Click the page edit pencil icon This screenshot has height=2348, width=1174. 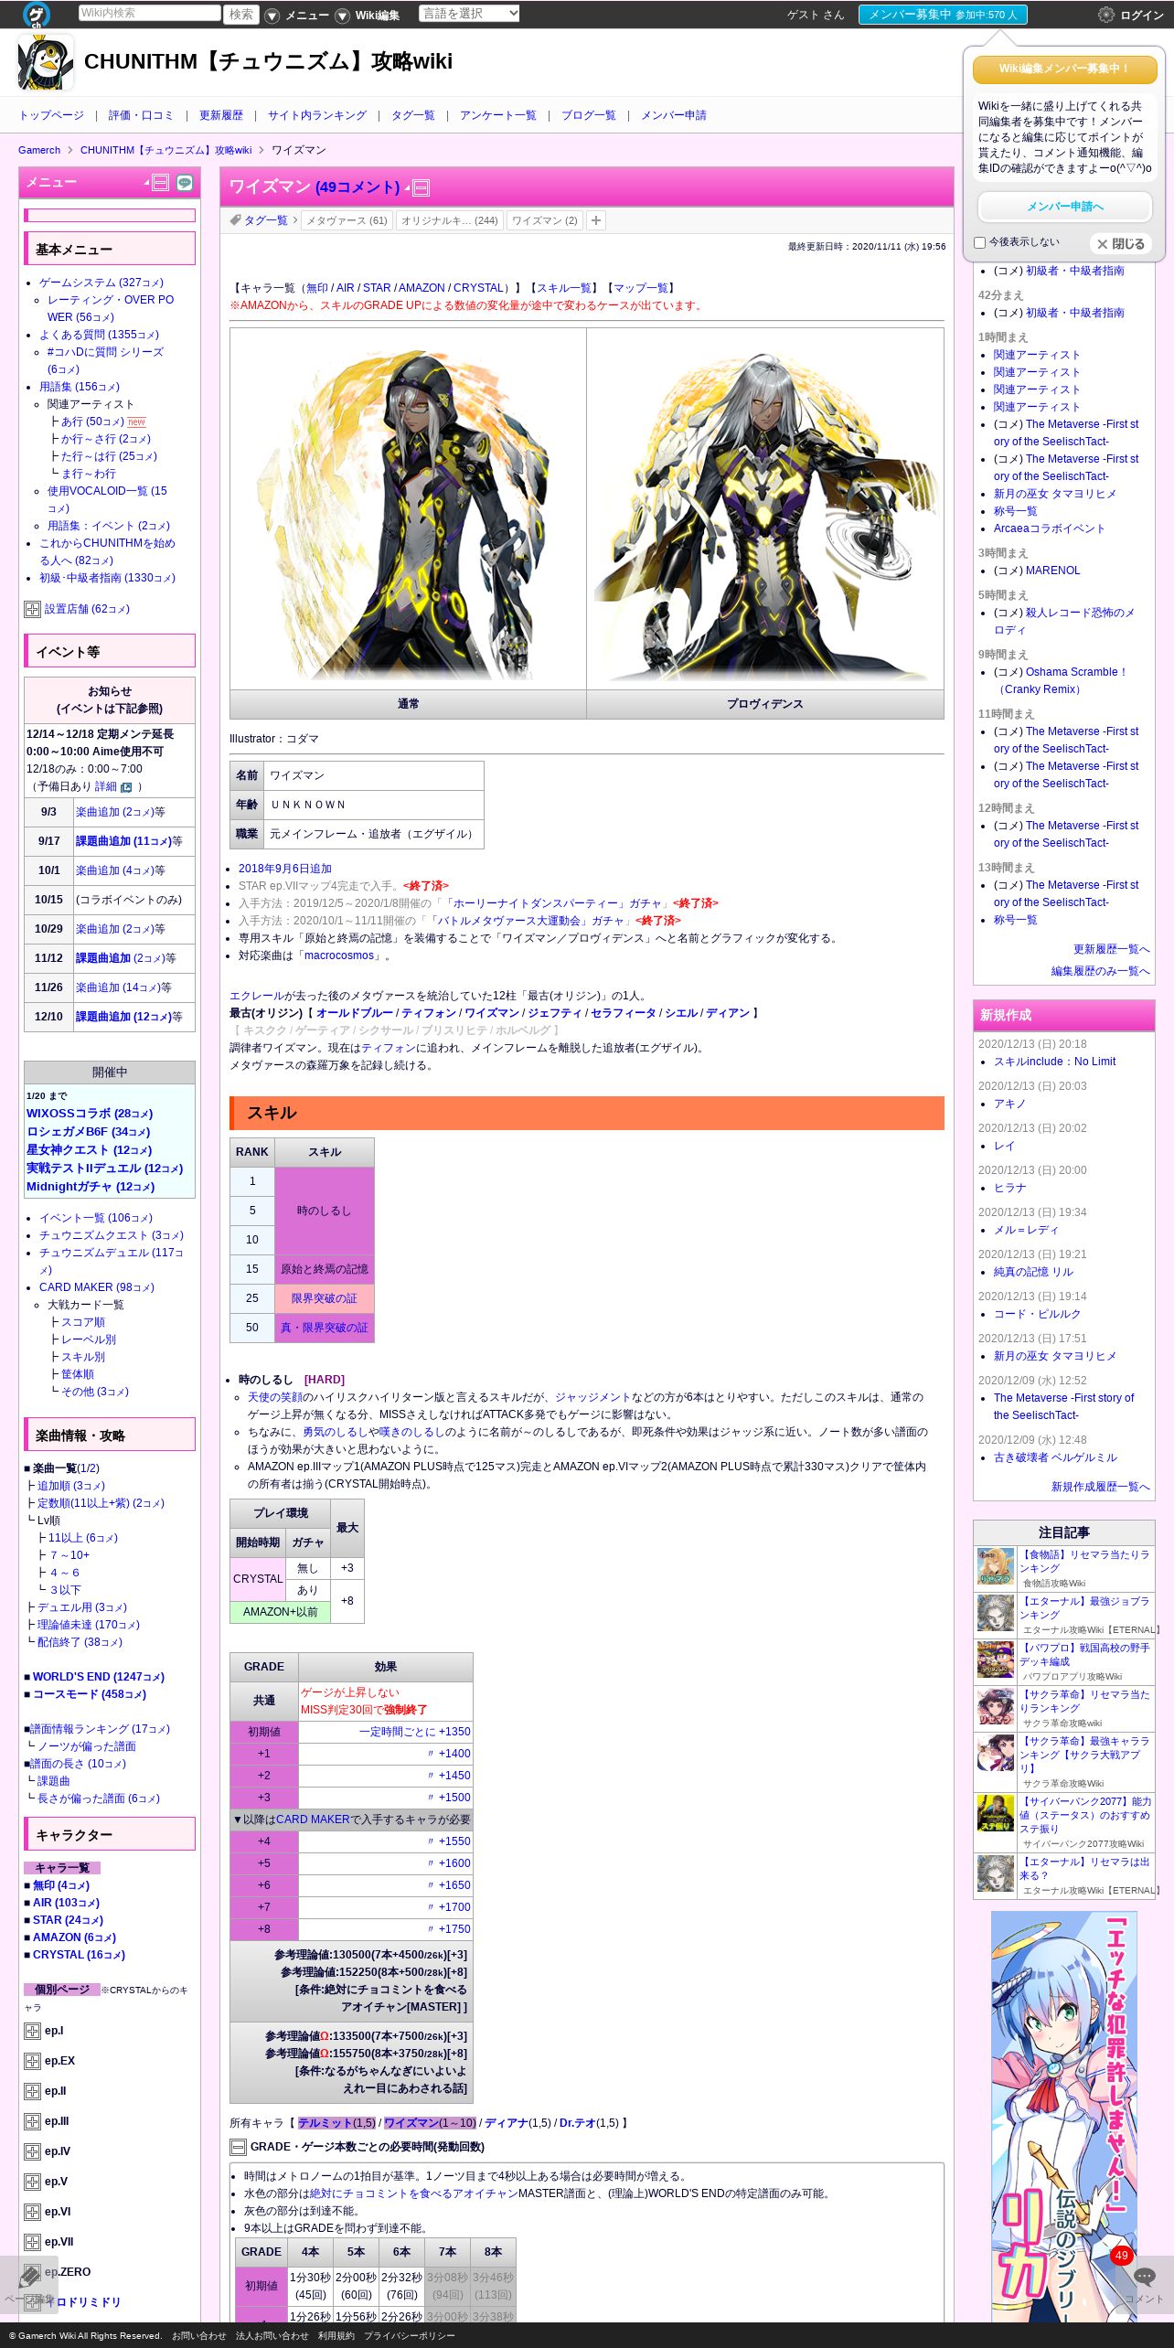point(29,2279)
